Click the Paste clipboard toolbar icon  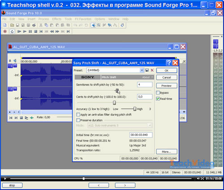pos(52,25)
